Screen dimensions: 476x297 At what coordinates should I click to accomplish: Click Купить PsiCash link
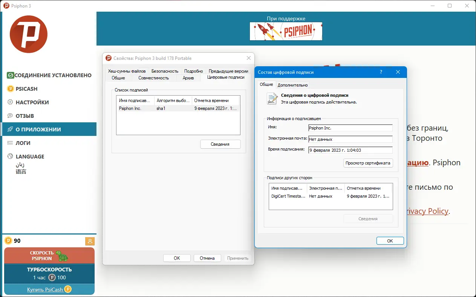pyautogui.click(x=45, y=289)
